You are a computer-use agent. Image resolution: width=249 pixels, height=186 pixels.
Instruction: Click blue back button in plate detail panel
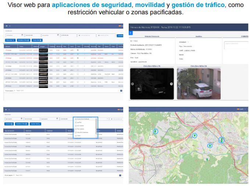(131, 33)
